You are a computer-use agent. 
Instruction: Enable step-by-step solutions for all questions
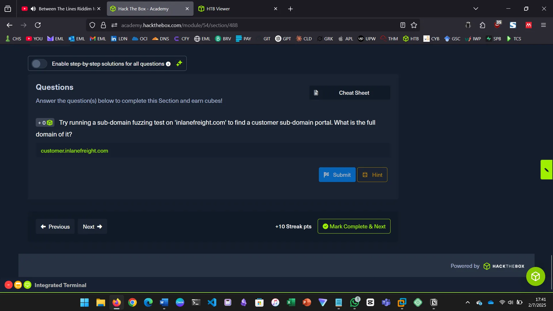click(39, 64)
